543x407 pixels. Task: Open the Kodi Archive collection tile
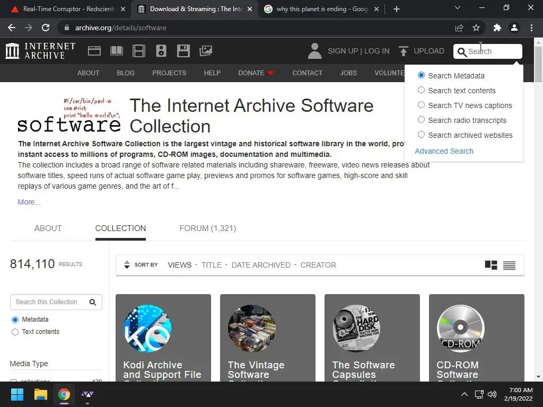[163, 338]
